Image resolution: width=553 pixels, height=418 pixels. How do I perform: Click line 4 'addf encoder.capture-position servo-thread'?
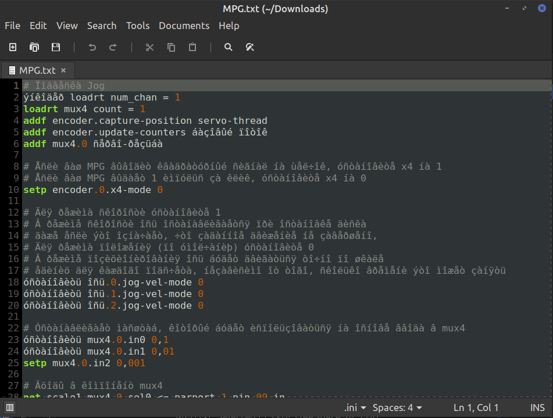pyautogui.click(x=145, y=121)
